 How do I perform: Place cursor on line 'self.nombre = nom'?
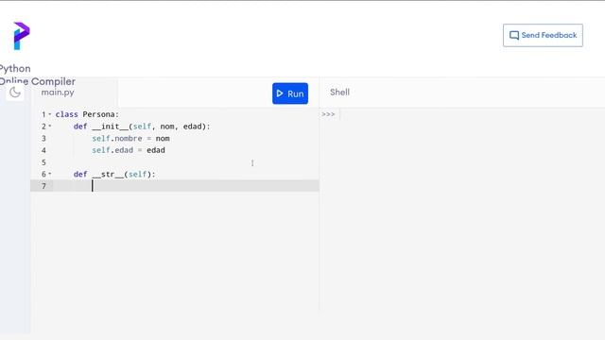(x=130, y=139)
